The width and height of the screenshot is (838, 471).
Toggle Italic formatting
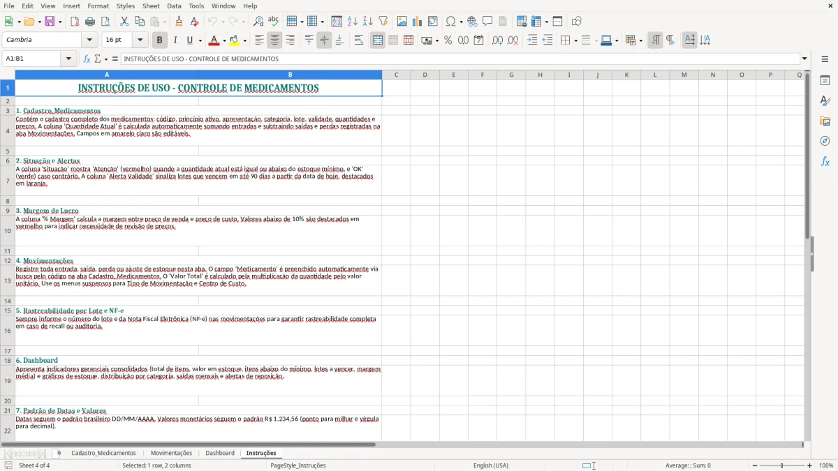(175, 40)
